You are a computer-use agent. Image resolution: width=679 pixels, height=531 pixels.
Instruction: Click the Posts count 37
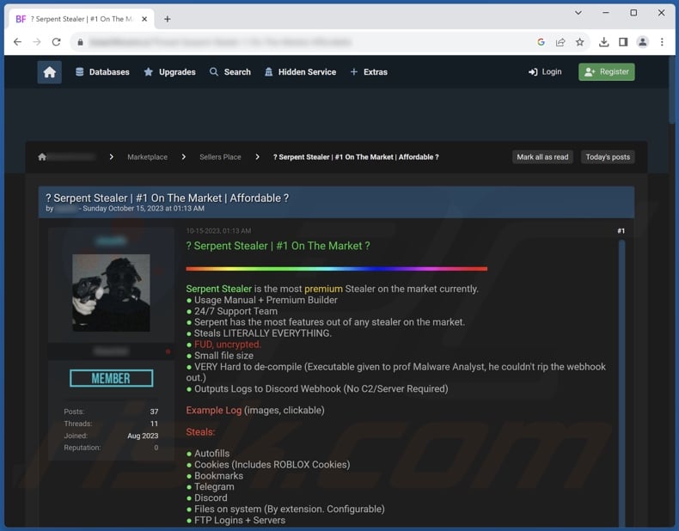[x=154, y=412]
